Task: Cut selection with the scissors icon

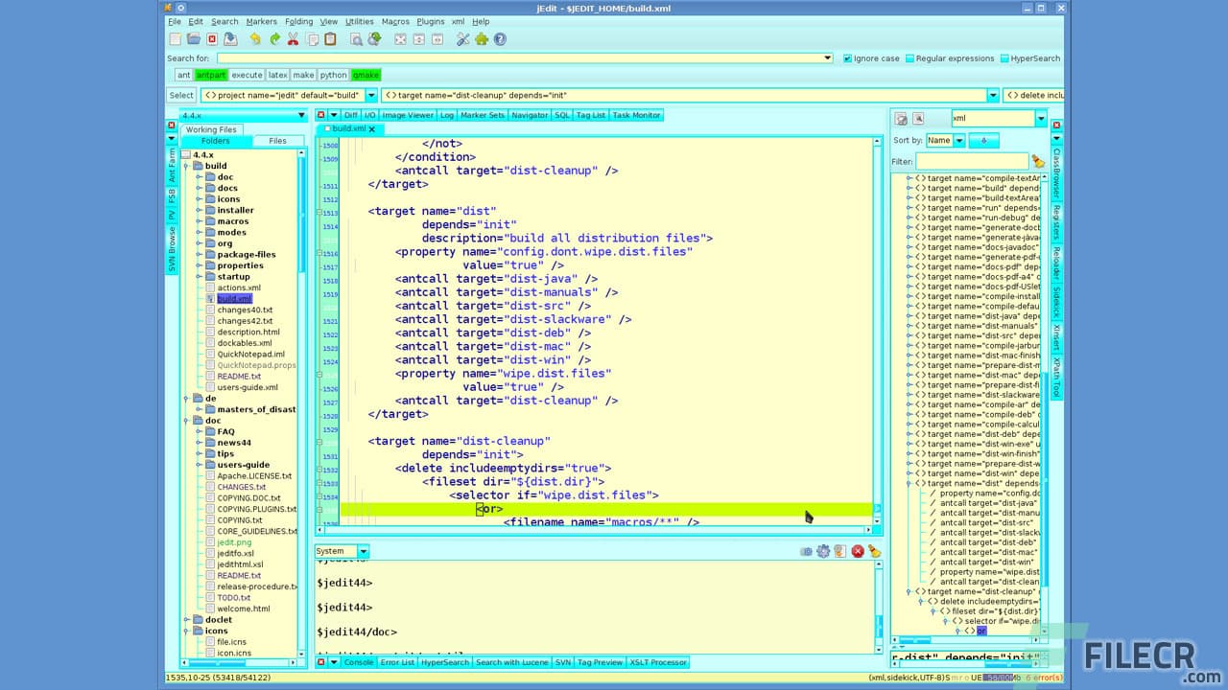Action: (x=293, y=39)
